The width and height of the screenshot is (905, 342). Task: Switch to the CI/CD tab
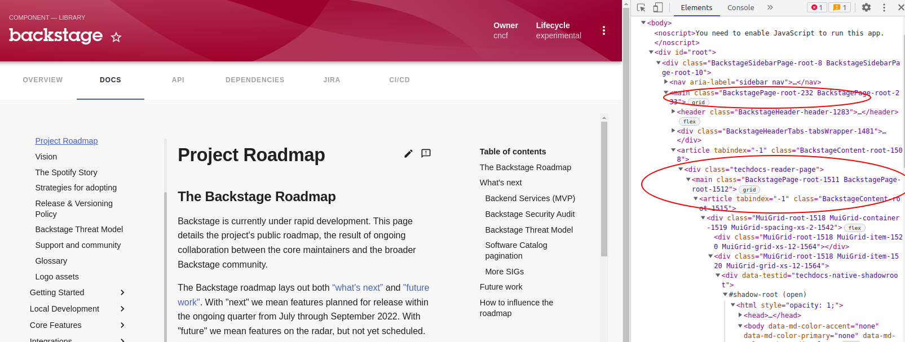399,80
